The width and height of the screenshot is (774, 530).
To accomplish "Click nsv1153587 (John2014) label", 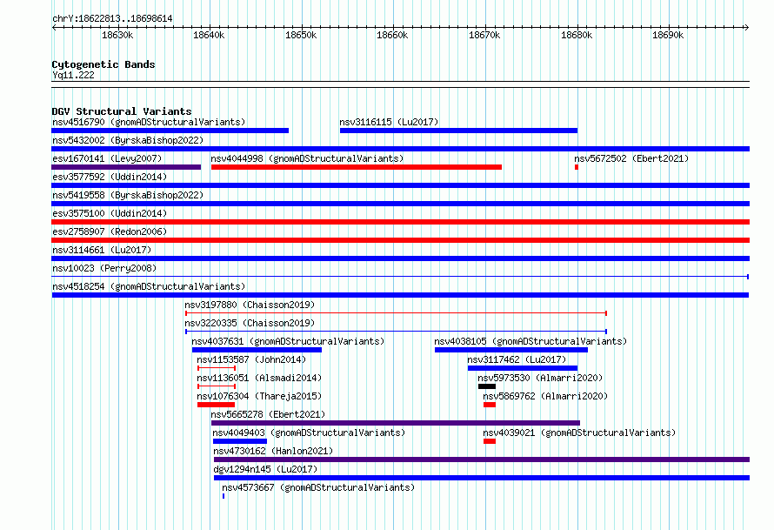I will tap(251, 359).
